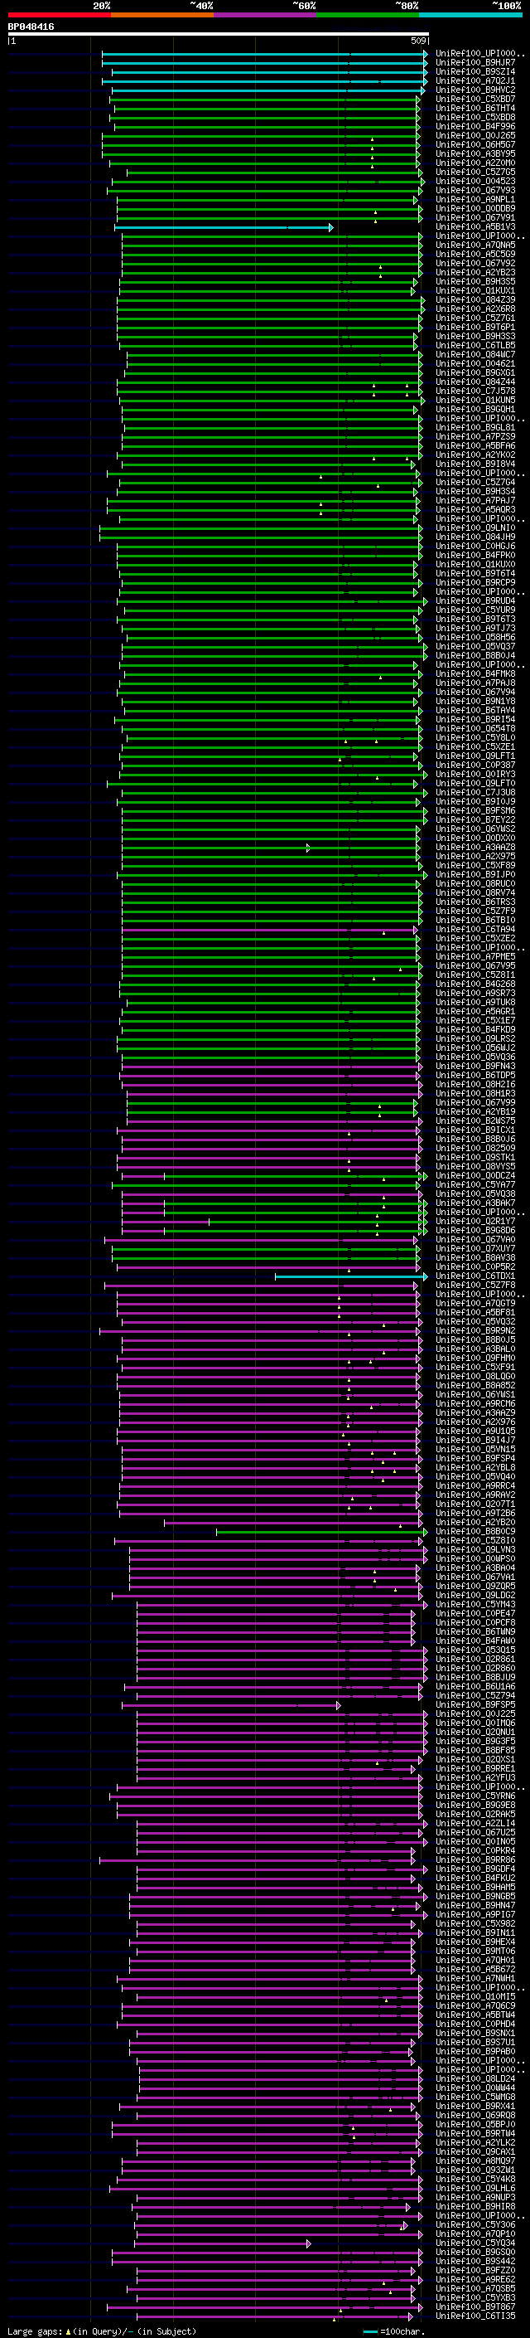530x2338 pixels.
Task: Click the purple ~60% identity color legend
Action: click(266, 15)
